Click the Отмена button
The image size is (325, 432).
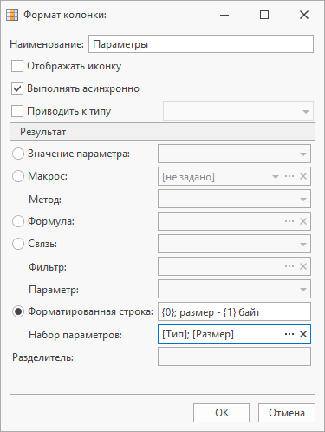(x=287, y=413)
